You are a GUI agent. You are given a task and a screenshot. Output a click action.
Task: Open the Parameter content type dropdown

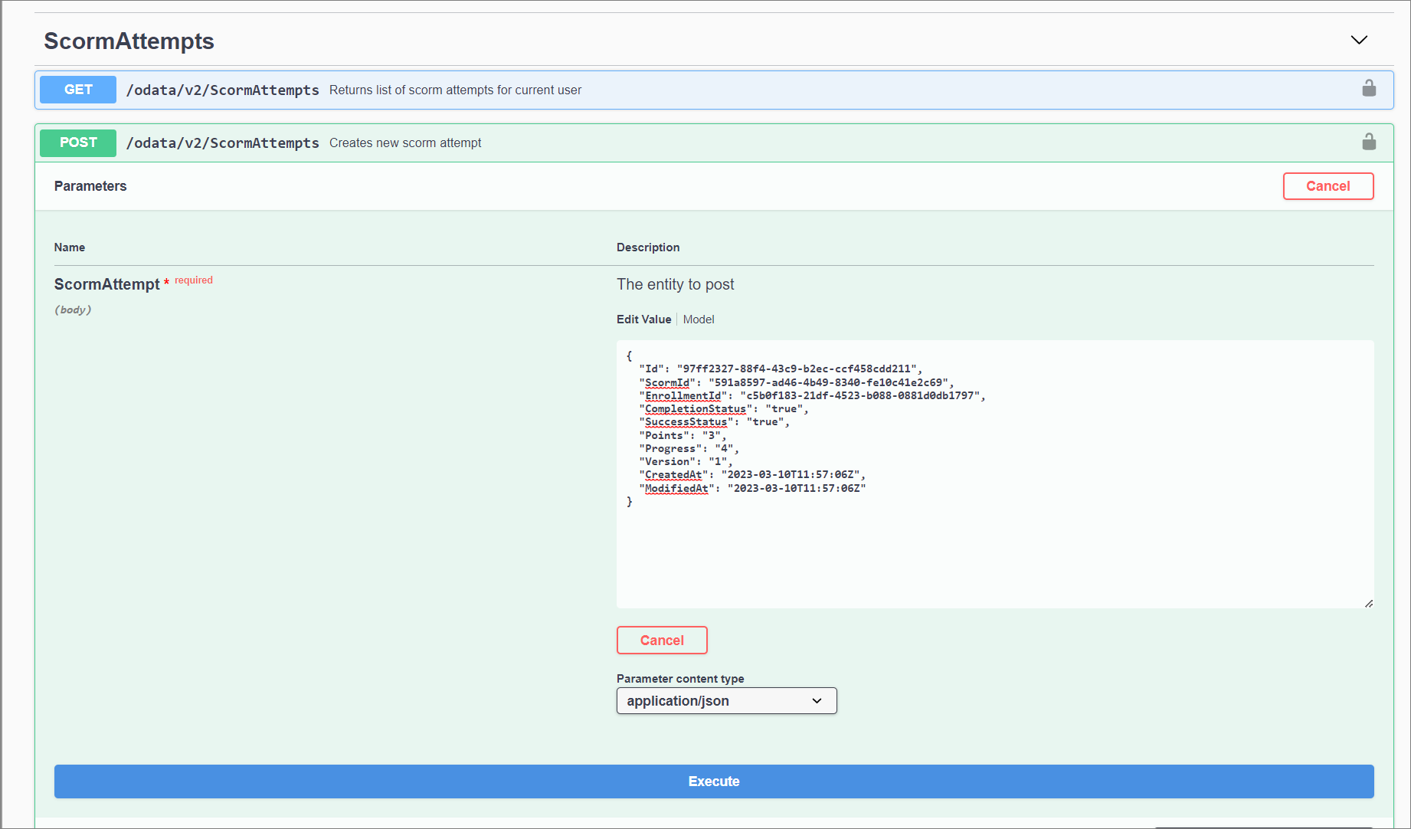point(726,701)
